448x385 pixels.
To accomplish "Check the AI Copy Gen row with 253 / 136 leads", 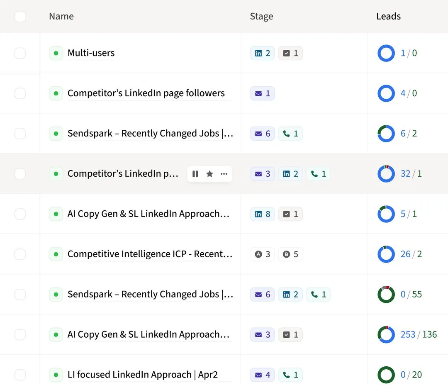I will pos(20,335).
